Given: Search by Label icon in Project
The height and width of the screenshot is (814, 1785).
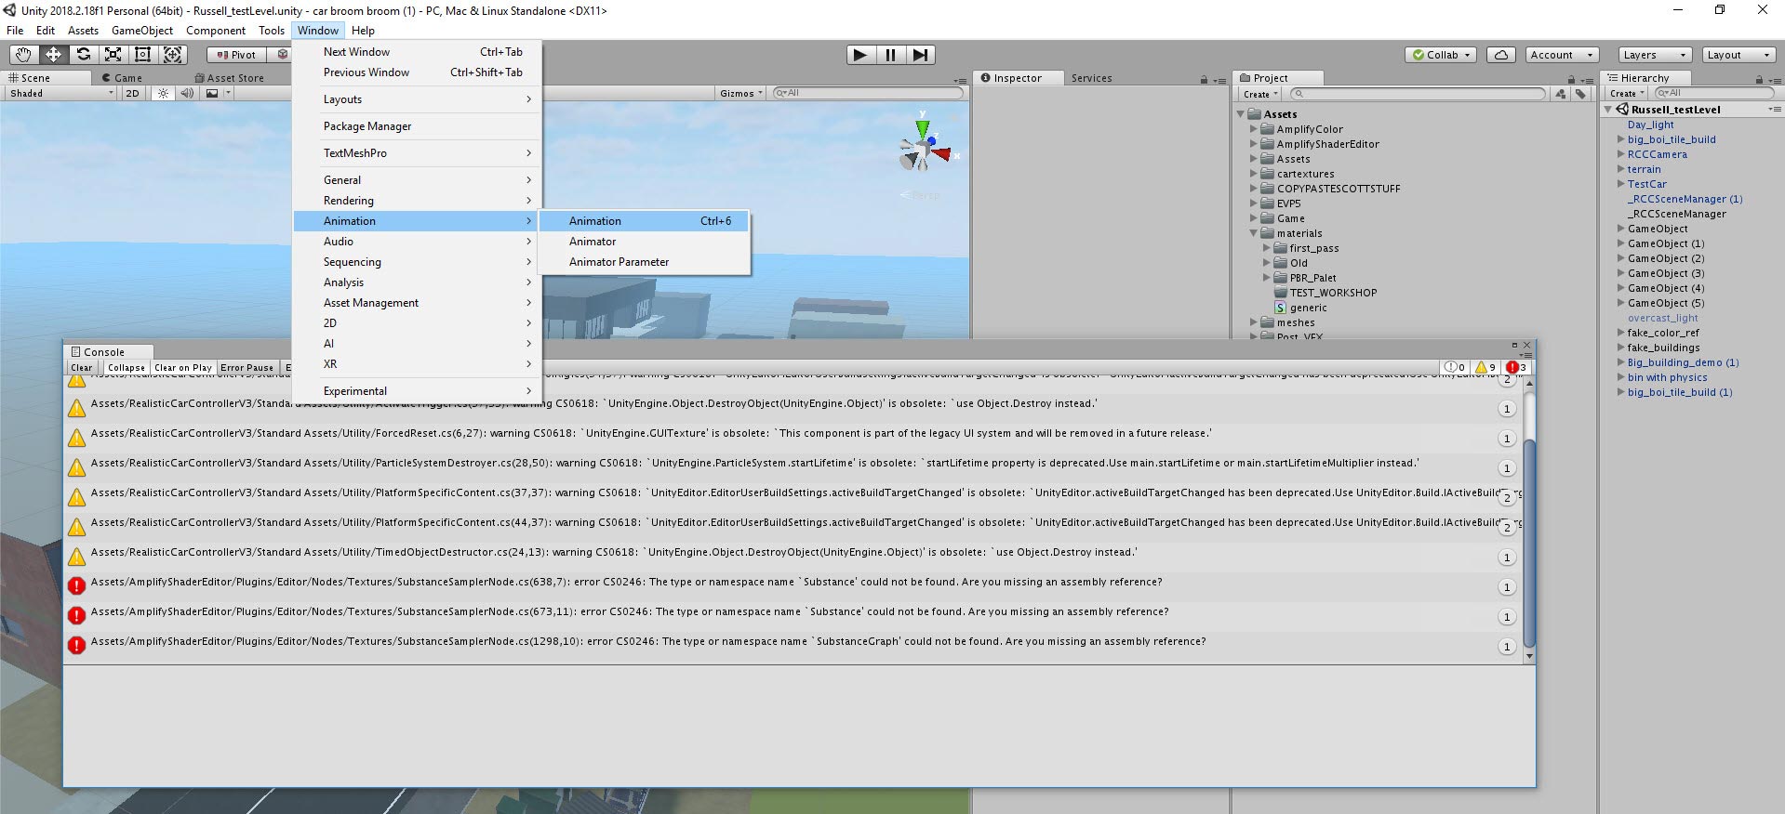Looking at the screenshot, I should pos(1581,94).
